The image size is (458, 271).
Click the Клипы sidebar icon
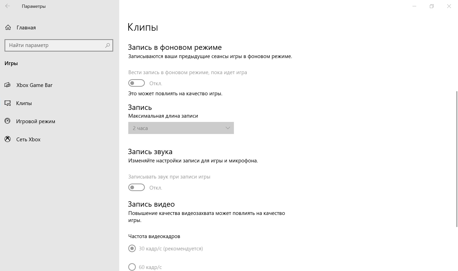[8, 103]
